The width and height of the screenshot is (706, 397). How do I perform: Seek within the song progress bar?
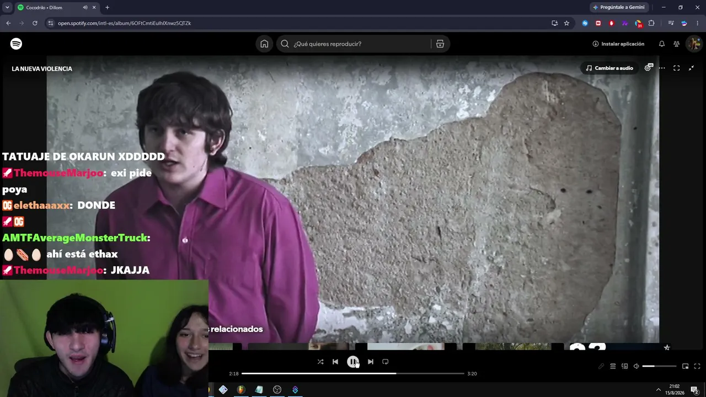click(x=353, y=373)
